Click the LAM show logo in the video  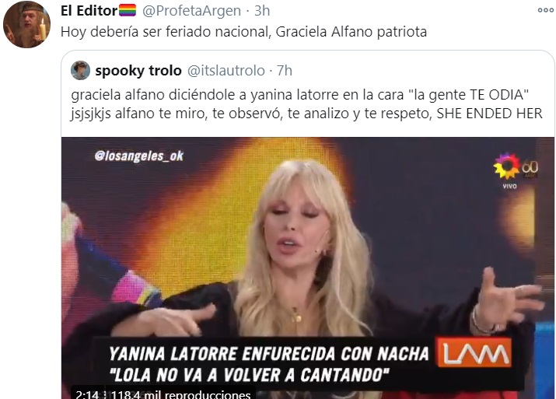(x=474, y=352)
